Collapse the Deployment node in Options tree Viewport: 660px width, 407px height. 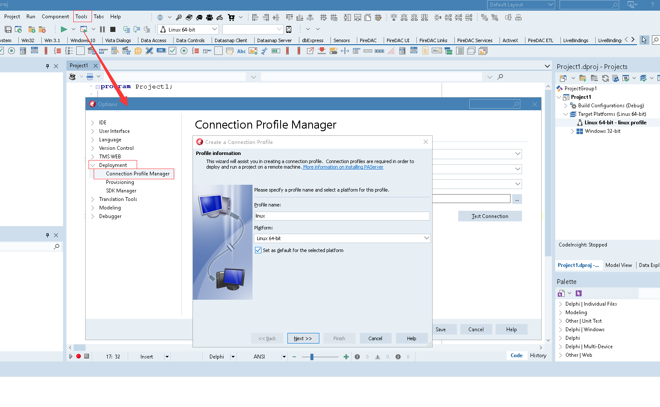[x=92, y=165]
